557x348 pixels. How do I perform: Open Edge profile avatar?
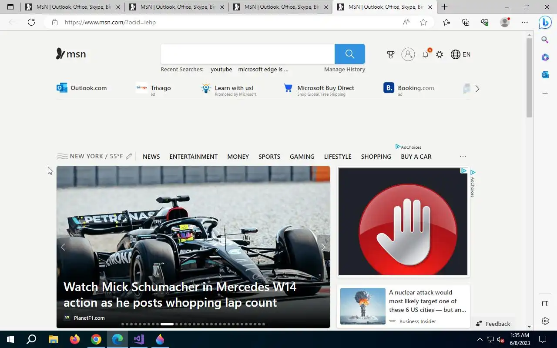point(505,22)
